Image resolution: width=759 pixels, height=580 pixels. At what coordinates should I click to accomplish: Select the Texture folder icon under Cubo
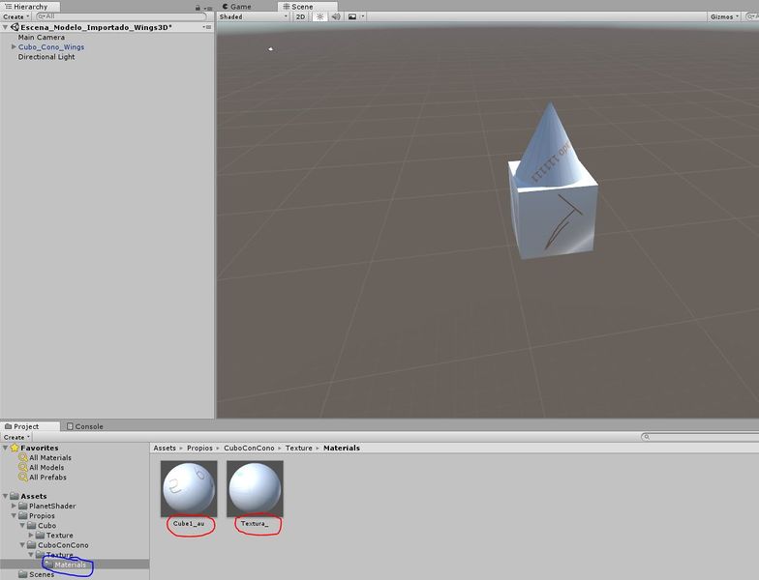41,536
